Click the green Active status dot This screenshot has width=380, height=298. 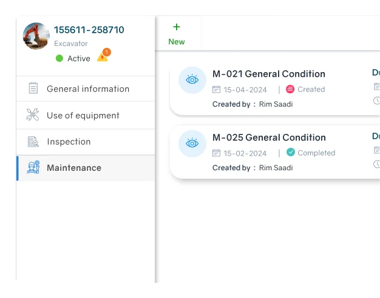click(x=59, y=59)
